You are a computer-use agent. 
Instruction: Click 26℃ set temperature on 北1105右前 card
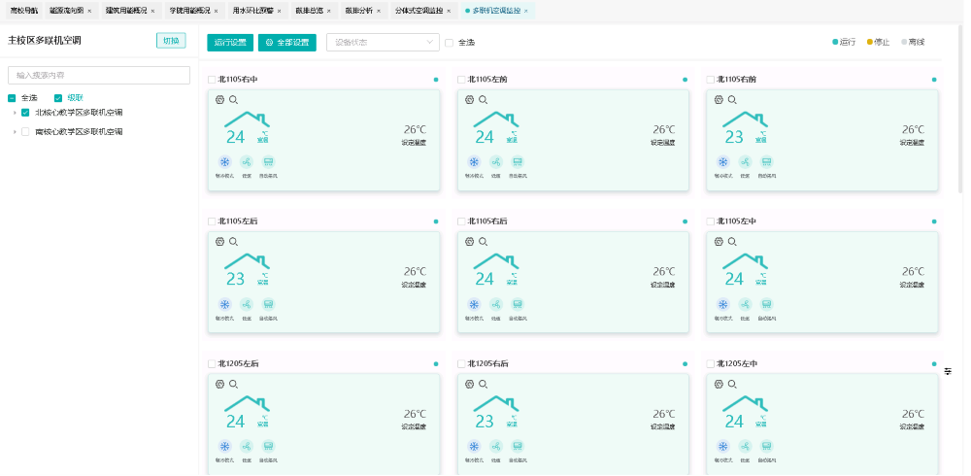(x=913, y=129)
